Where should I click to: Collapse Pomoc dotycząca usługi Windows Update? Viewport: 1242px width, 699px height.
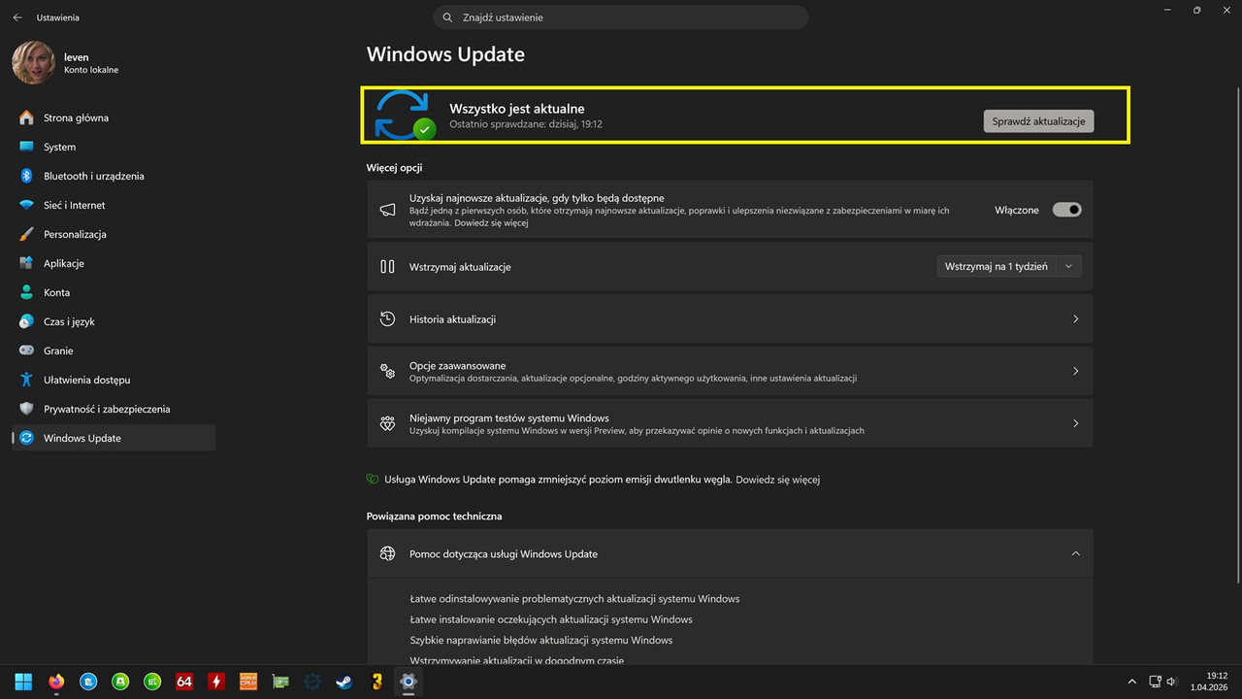(1075, 553)
